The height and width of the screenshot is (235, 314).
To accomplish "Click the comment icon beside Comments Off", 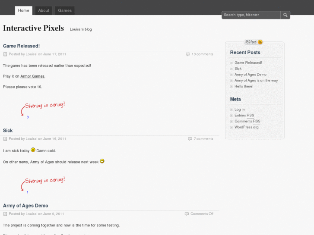I will [x=187, y=214].
